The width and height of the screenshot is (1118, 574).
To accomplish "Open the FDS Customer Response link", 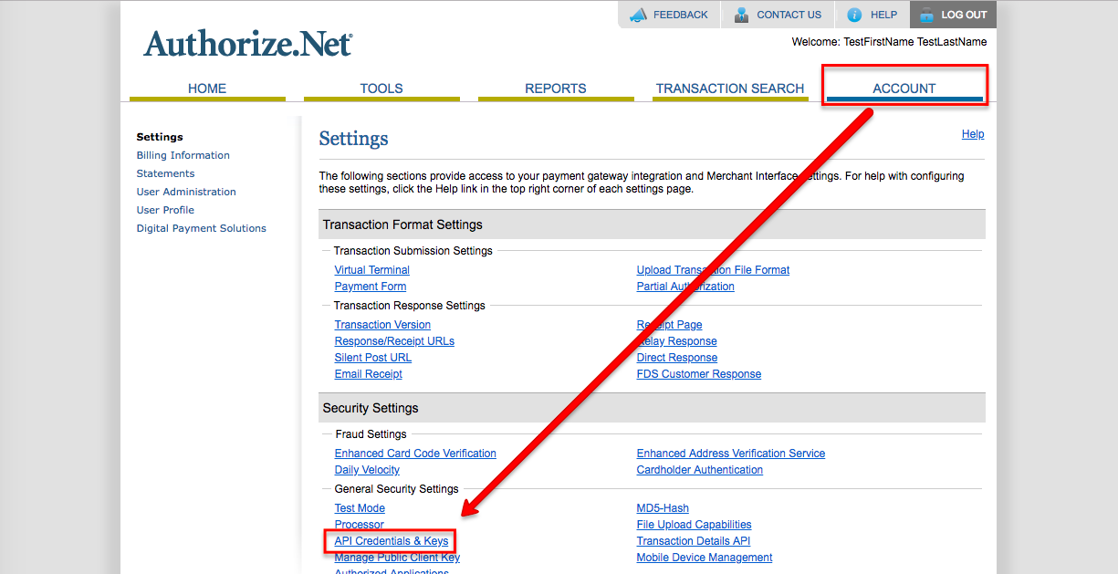I will tap(699, 374).
